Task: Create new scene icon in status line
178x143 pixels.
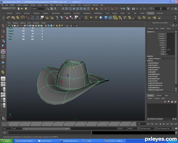Action: [x=19, y=9]
